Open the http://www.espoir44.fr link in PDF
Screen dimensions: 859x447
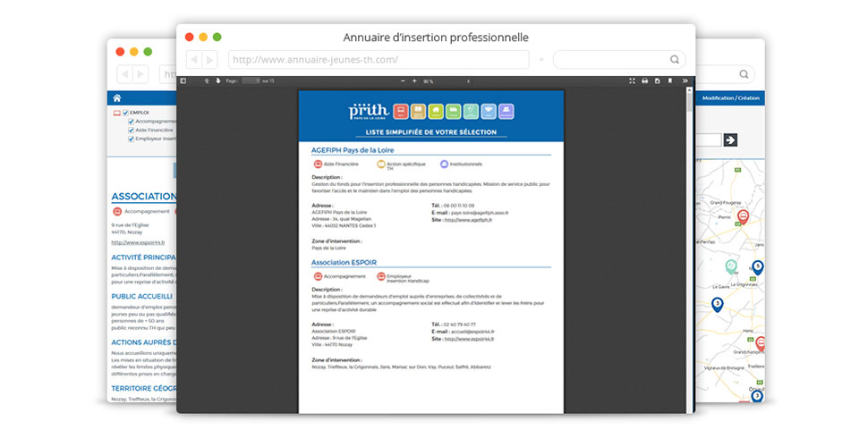pyautogui.click(x=469, y=339)
